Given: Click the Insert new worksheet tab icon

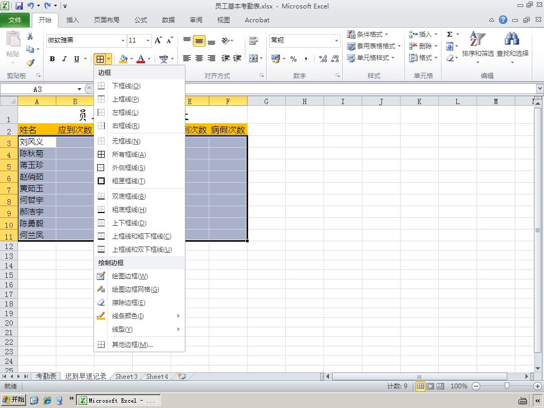Looking at the screenshot, I should [182, 376].
